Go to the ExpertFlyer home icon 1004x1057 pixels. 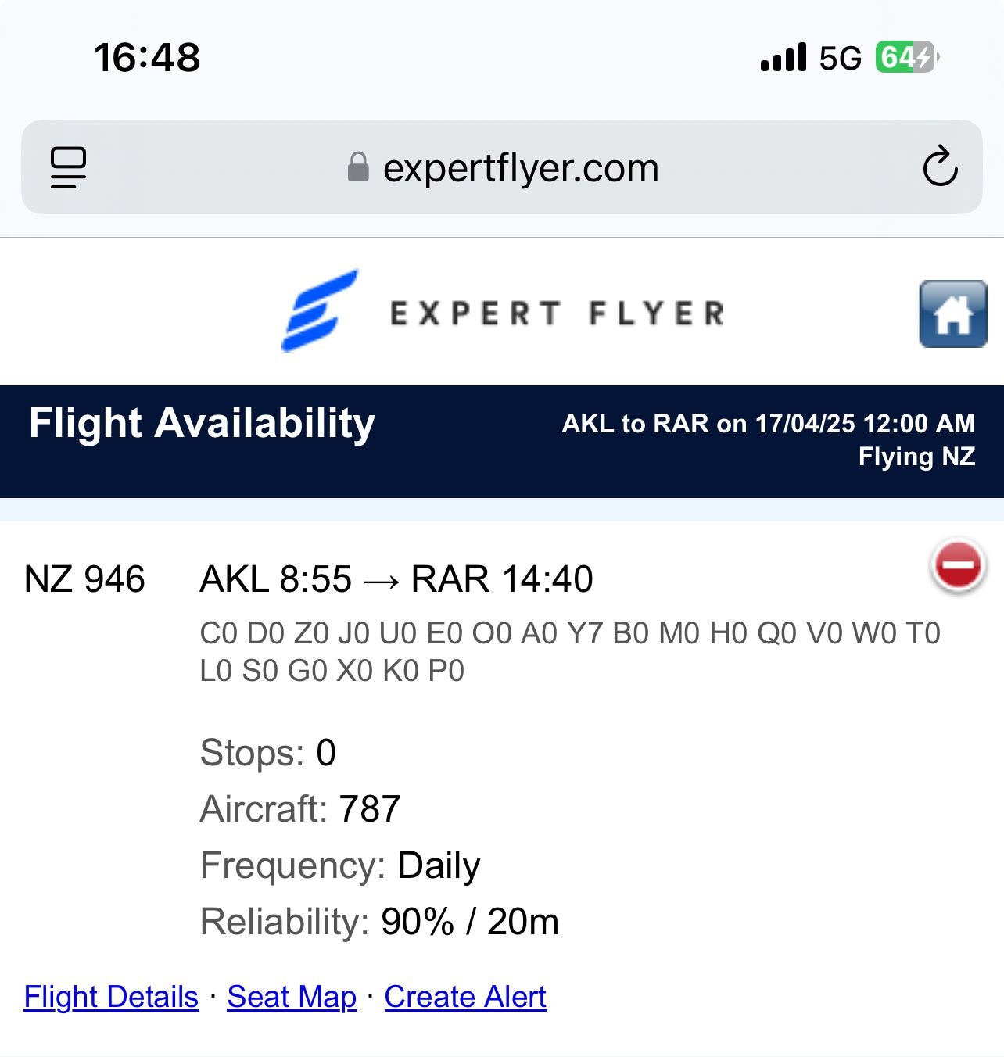[x=952, y=314]
